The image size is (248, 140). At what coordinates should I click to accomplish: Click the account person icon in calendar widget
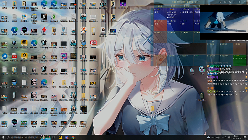(x=230, y=2)
